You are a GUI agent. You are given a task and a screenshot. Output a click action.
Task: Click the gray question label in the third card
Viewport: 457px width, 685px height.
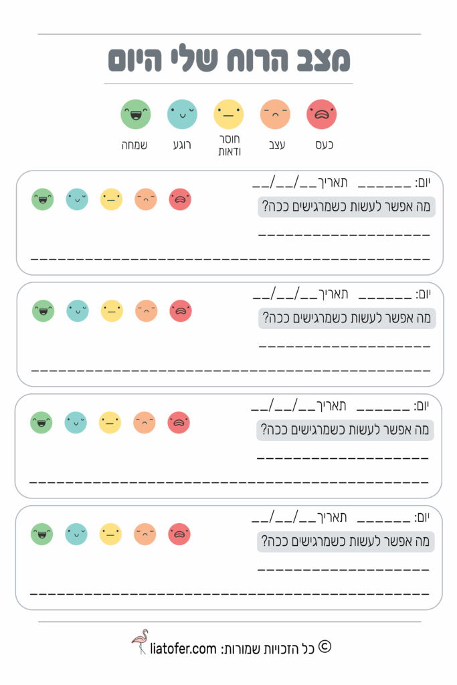[x=345, y=430]
